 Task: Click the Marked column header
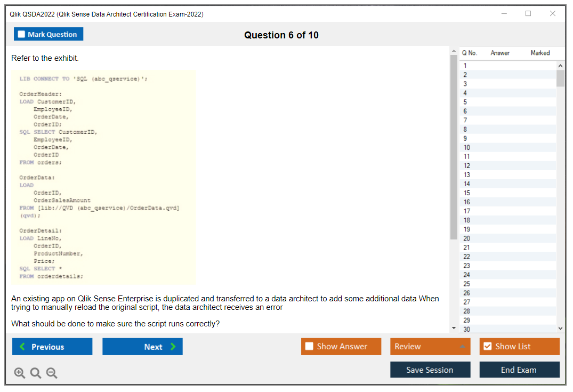pyautogui.click(x=540, y=53)
